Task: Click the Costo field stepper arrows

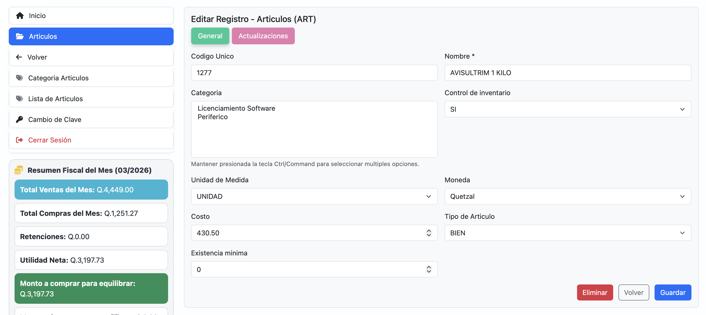Action: point(429,233)
